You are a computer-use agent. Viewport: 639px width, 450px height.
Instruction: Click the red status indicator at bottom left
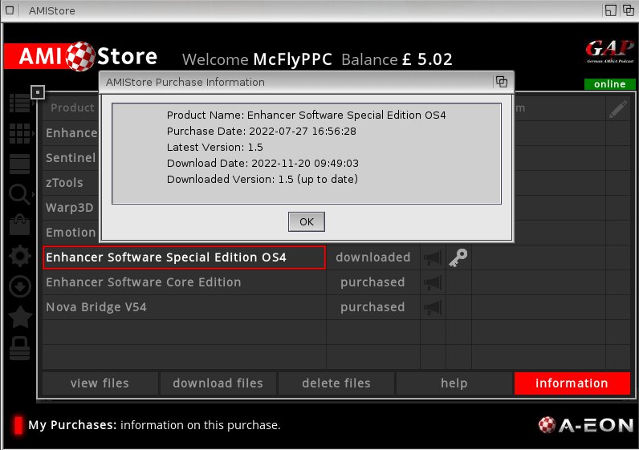[x=18, y=425]
